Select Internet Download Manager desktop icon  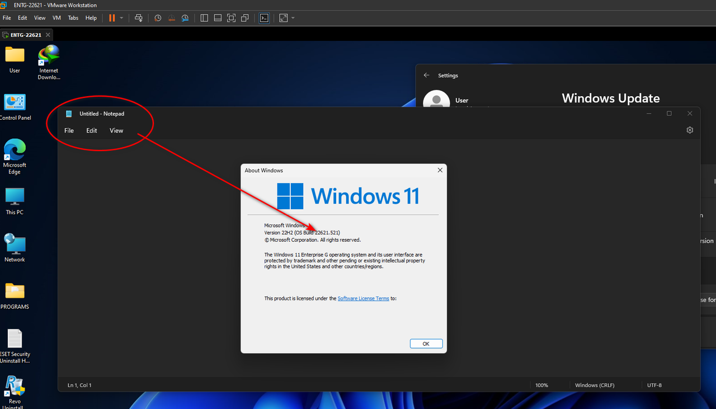[49, 63]
